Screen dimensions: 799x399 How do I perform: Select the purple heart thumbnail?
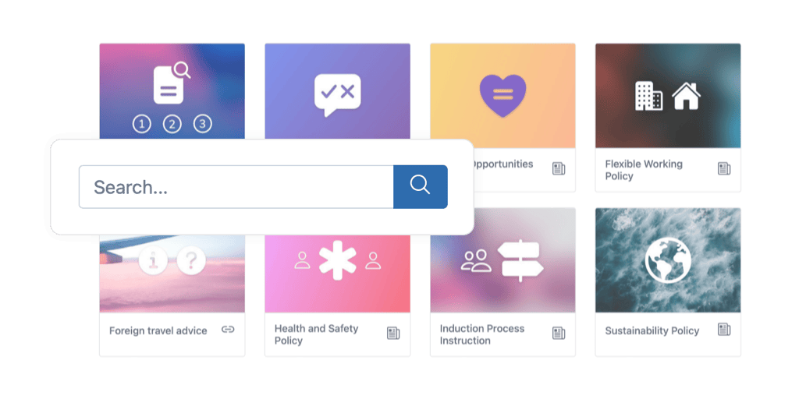[503, 96]
